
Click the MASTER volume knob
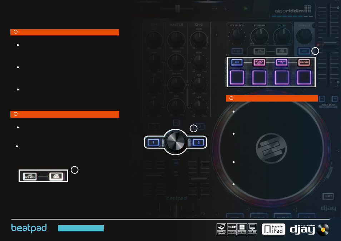click(176, 40)
